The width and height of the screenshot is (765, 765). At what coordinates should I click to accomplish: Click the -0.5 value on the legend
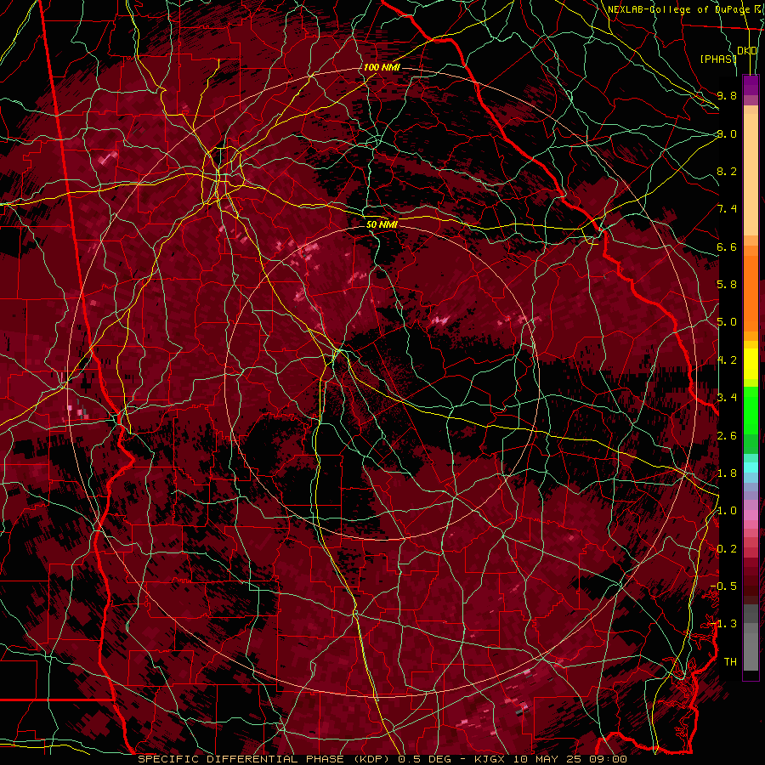(724, 586)
